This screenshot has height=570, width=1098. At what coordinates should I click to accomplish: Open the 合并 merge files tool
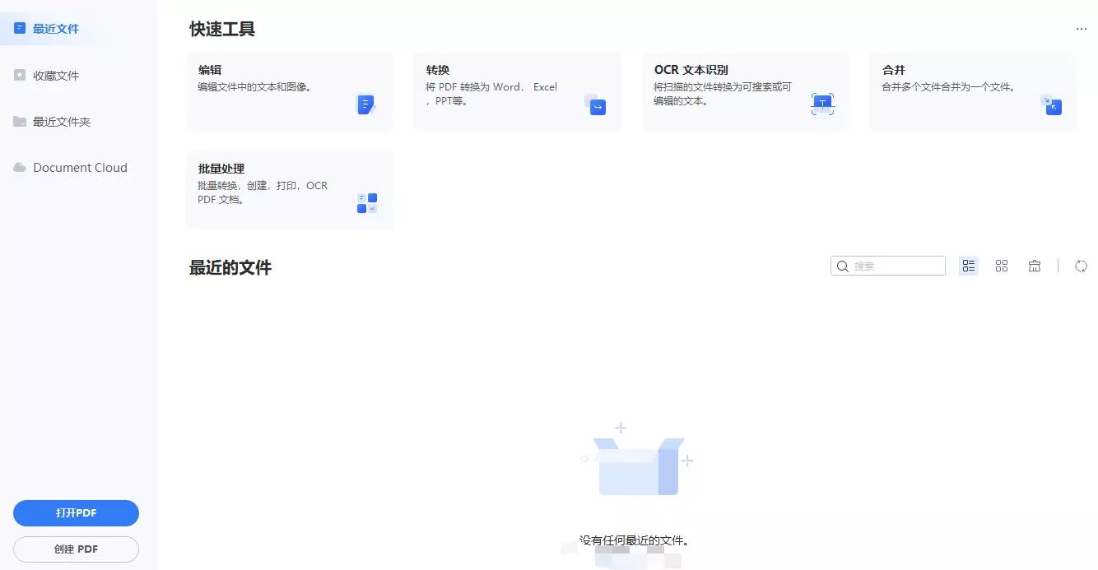tap(972, 90)
